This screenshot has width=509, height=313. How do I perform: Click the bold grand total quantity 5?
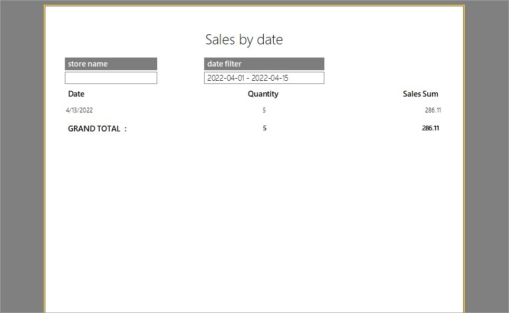pos(264,128)
